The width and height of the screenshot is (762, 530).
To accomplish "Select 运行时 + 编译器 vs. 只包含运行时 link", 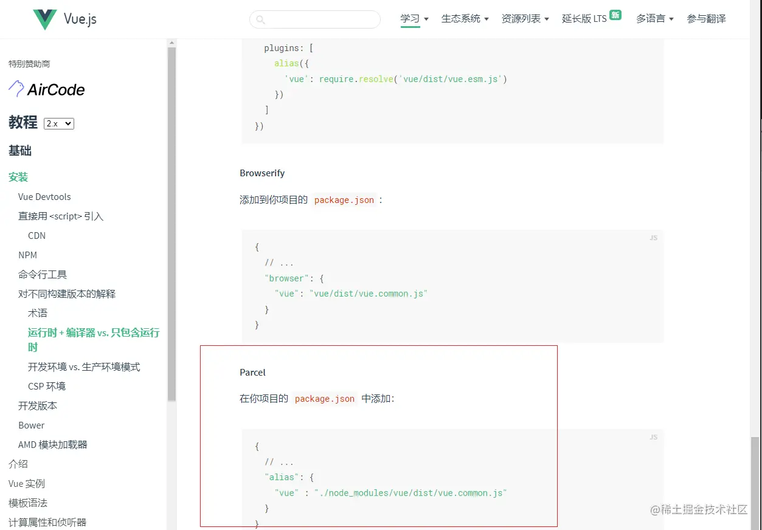I will point(94,340).
